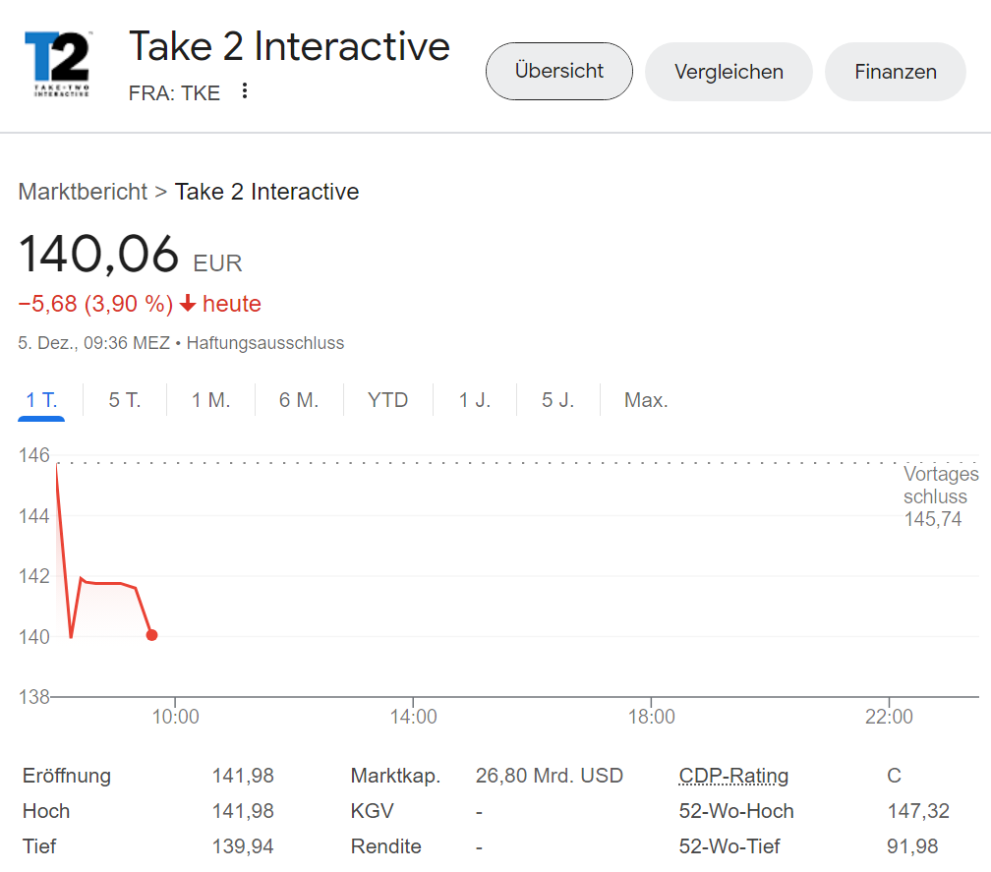This screenshot has height=872, width=991.
Task: Click the 18:00 time axis label
Action: click(651, 717)
